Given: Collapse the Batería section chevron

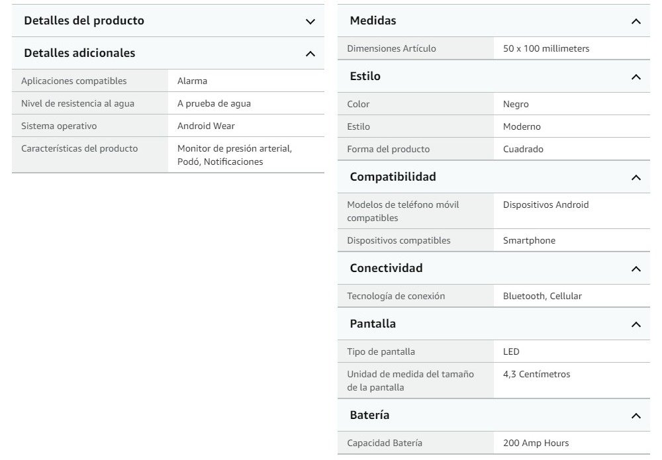Looking at the screenshot, I should click(636, 416).
